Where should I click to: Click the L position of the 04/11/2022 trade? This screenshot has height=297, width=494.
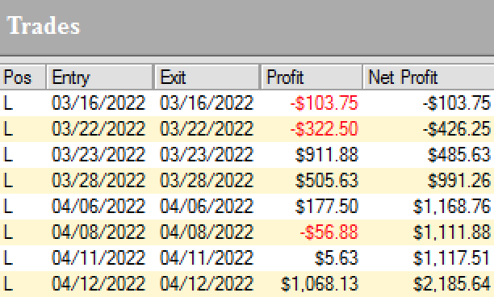(8, 258)
